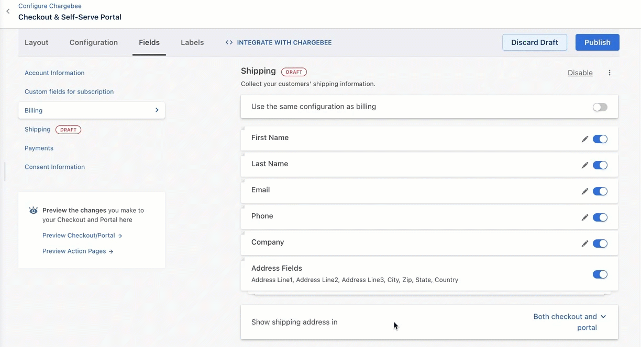Click the edit pencil for Phone
Image resolution: width=641 pixels, height=347 pixels.
click(585, 217)
